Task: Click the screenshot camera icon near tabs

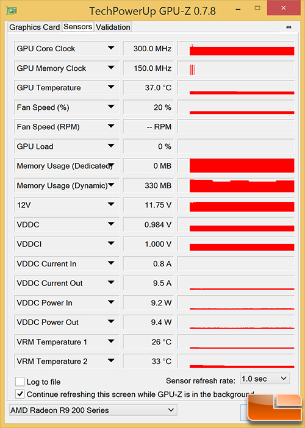Action: coord(289,27)
